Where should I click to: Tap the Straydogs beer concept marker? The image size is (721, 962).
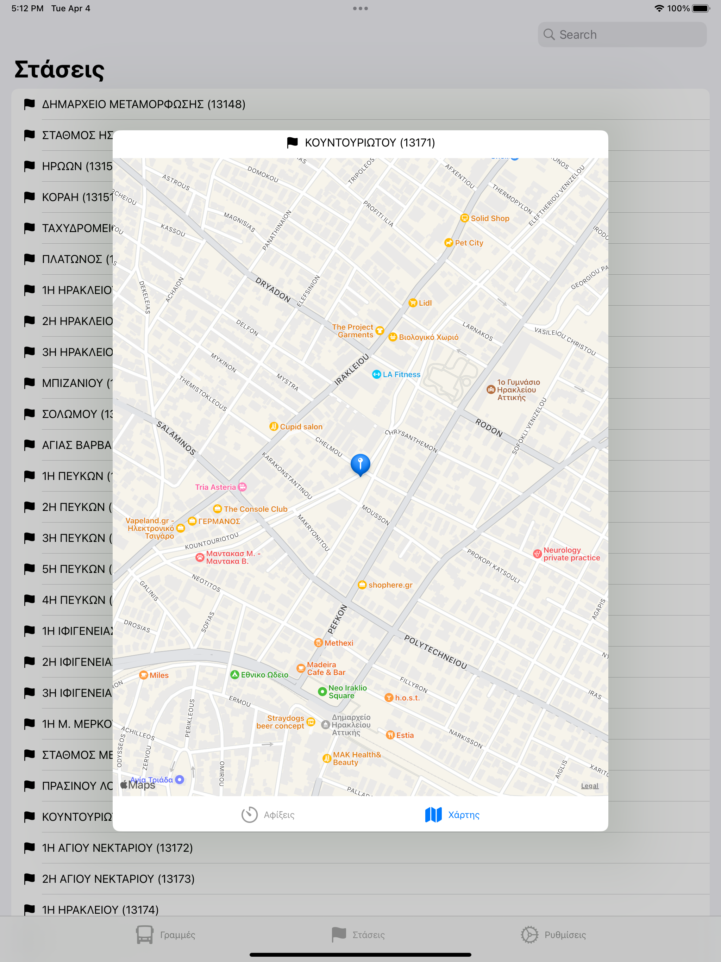click(x=311, y=722)
